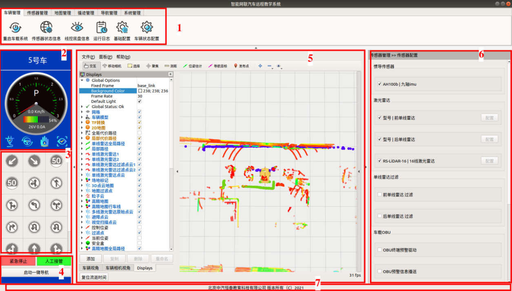Viewport: 512px width, 291px height.
Task: Click the Background Color swatch value
Action: 140,91
